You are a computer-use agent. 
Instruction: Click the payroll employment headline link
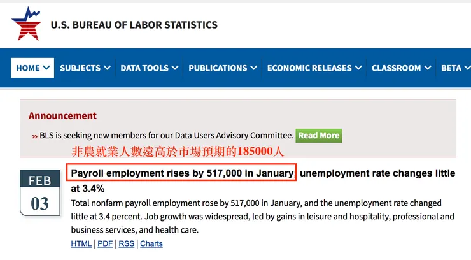[182, 173]
